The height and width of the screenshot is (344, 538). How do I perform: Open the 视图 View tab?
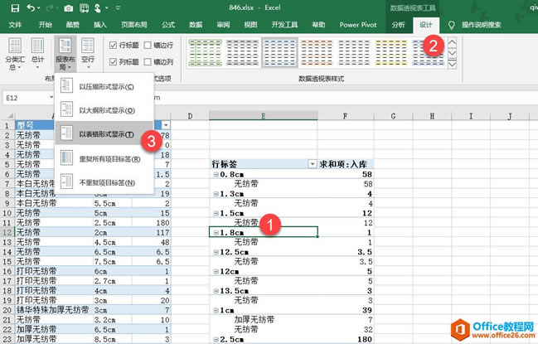tap(250, 25)
